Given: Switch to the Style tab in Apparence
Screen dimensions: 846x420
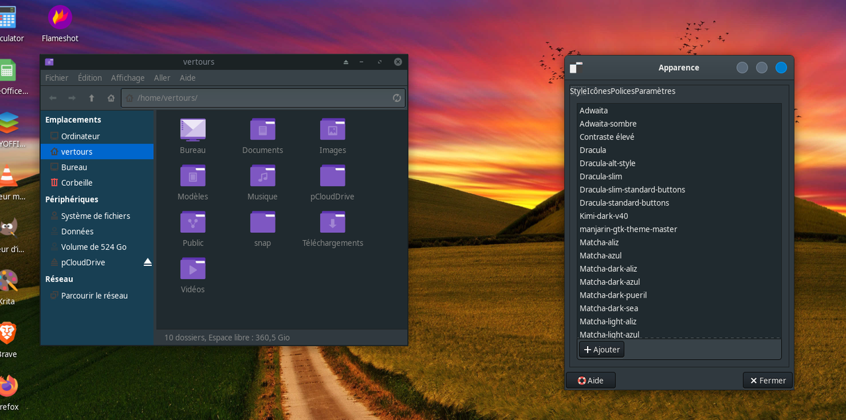Looking at the screenshot, I should [578, 91].
